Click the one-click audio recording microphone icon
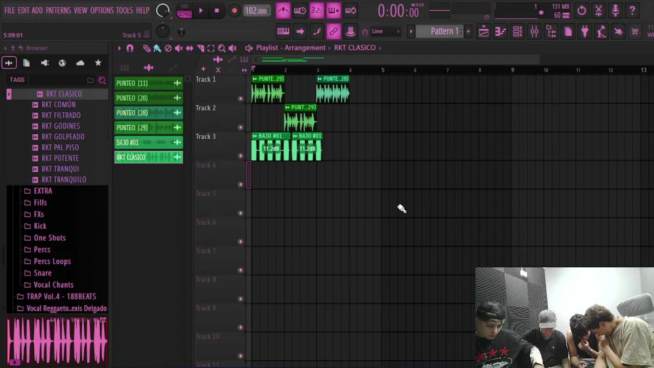This screenshot has height=368, width=654. click(615, 10)
